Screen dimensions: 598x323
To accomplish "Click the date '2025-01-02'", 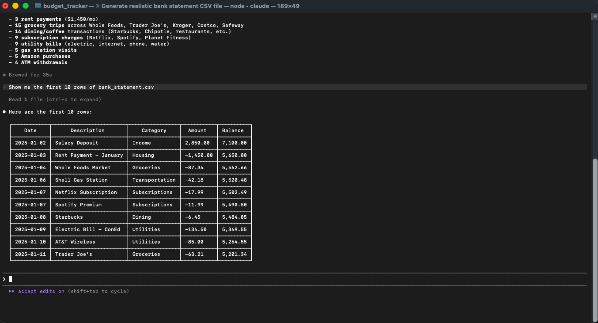I will [30, 143].
